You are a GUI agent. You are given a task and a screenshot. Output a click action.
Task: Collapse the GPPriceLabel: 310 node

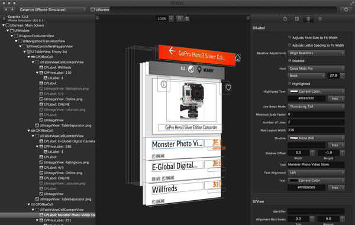(37, 73)
